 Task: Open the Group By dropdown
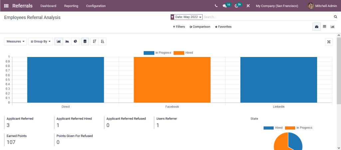[x=41, y=41]
